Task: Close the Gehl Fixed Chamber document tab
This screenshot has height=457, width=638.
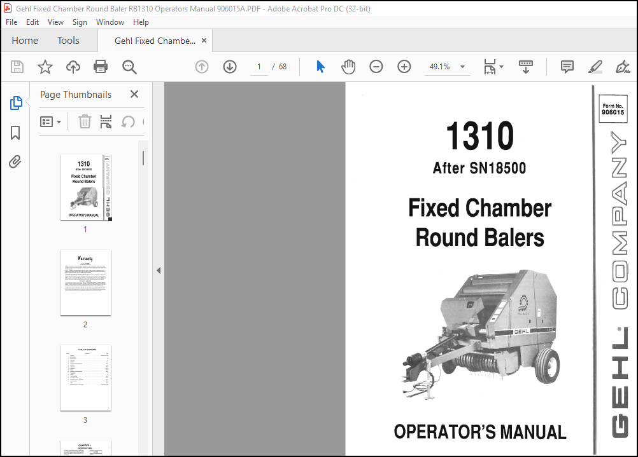Action: tap(204, 41)
